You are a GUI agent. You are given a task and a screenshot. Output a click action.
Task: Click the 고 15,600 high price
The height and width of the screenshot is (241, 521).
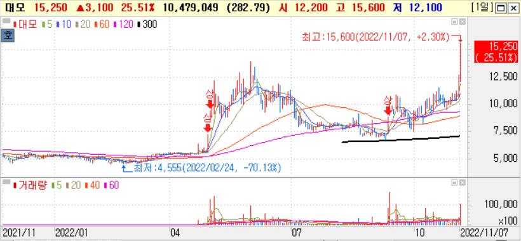tap(360, 7)
